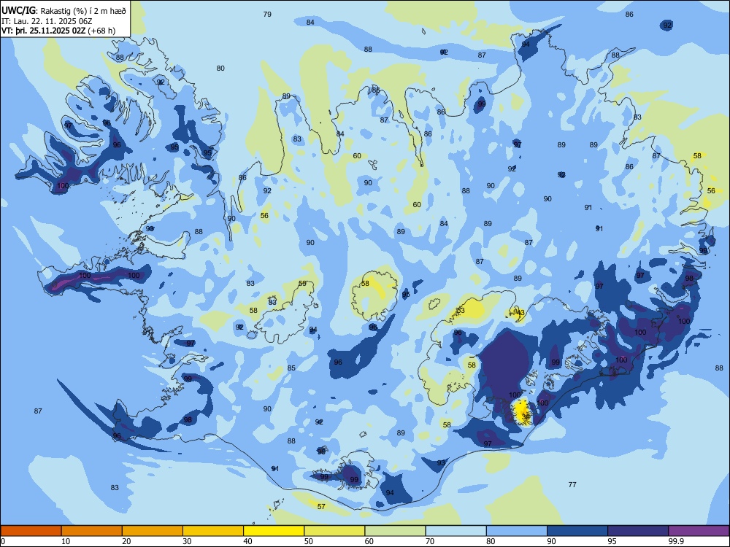Click the title 'UWC/IG: Rakastig (%) í 2 m hæð'
This screenshot has height=547, width=730.
[64, 10]
